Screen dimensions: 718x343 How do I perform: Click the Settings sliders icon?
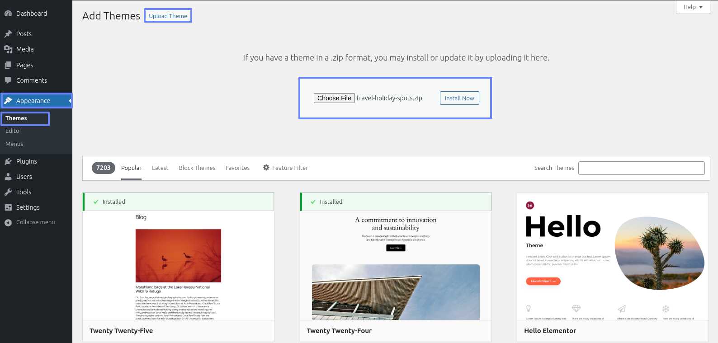click(x=8, y=207)
